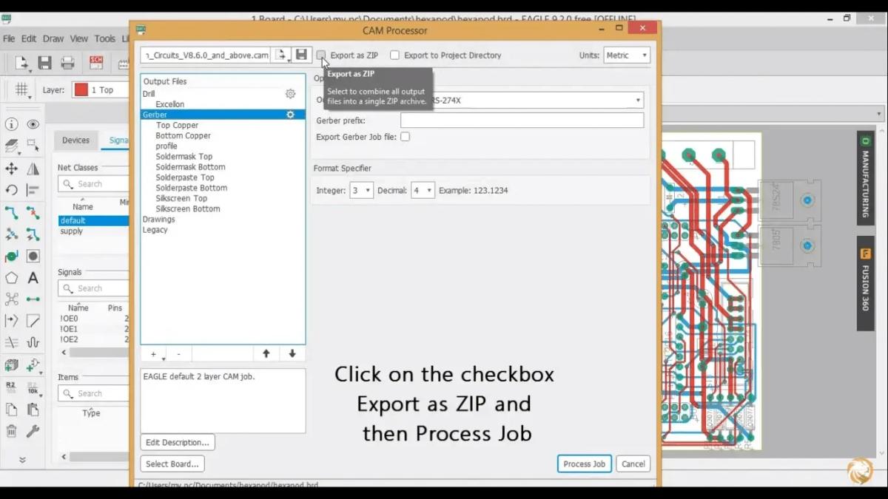Screen dimensions: 888x499
Task: Select the Move tool
Action: pyautogui.click(x=11, y=169)
